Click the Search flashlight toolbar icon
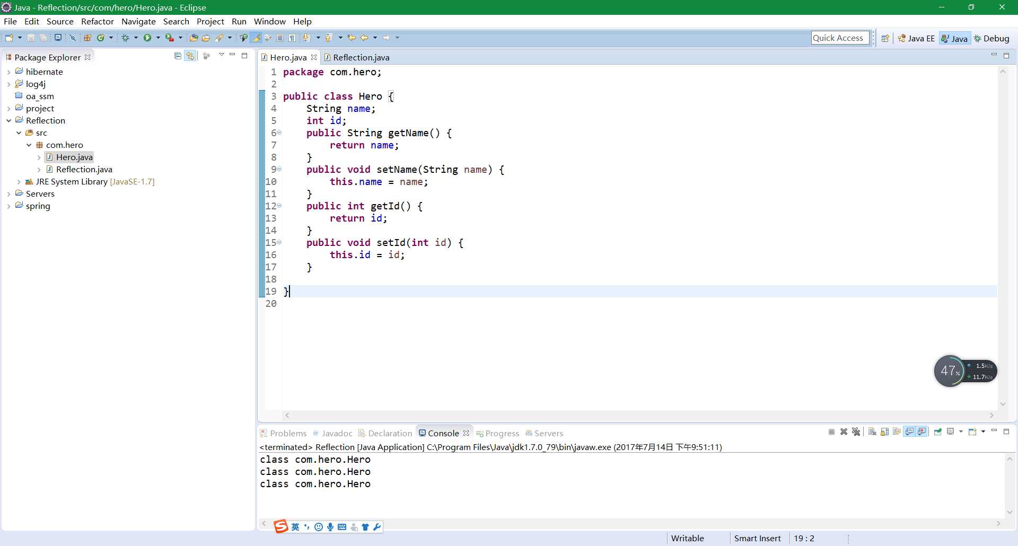 point(219,38)
